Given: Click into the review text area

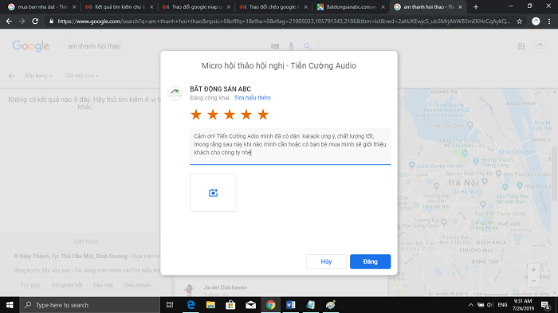Looking at the screenshot, I should (290, 147).
